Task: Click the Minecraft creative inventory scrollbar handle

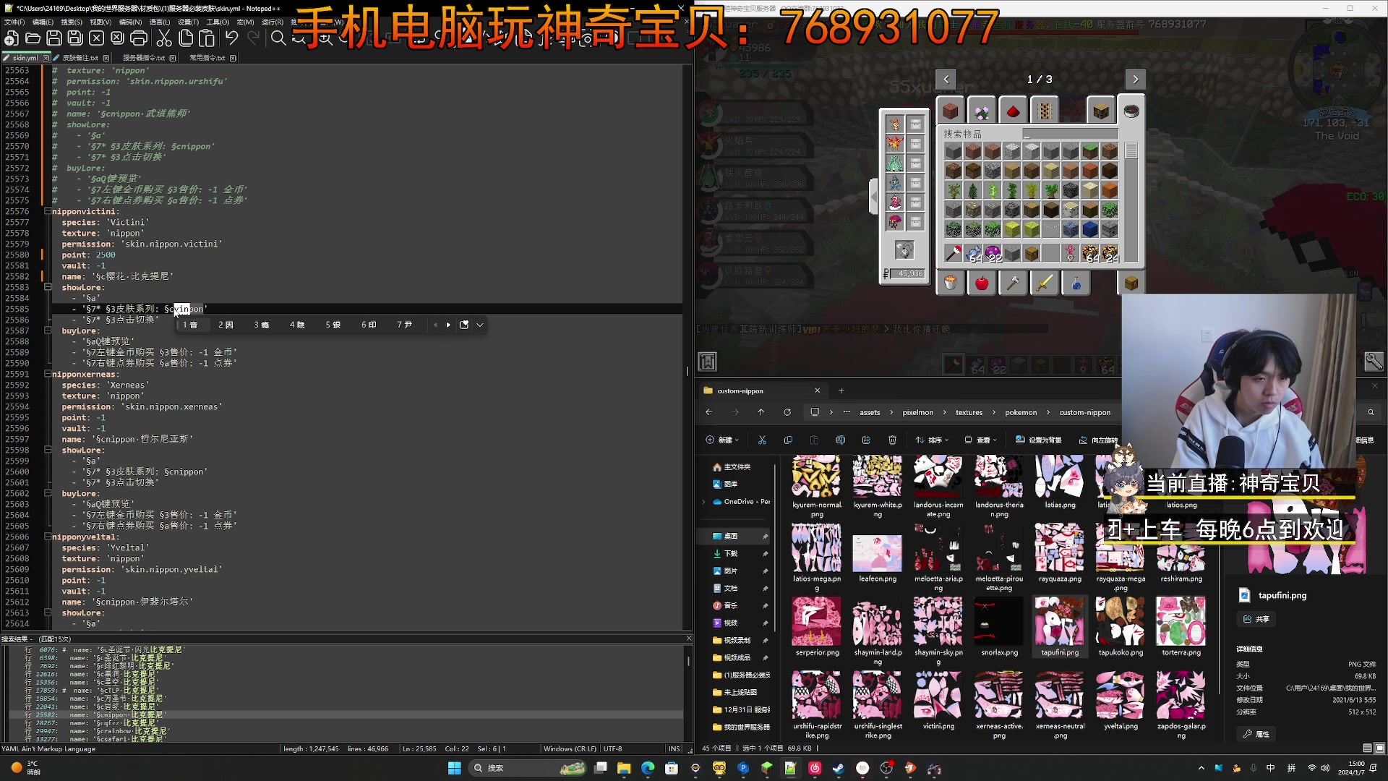Action: point(1131,150)
